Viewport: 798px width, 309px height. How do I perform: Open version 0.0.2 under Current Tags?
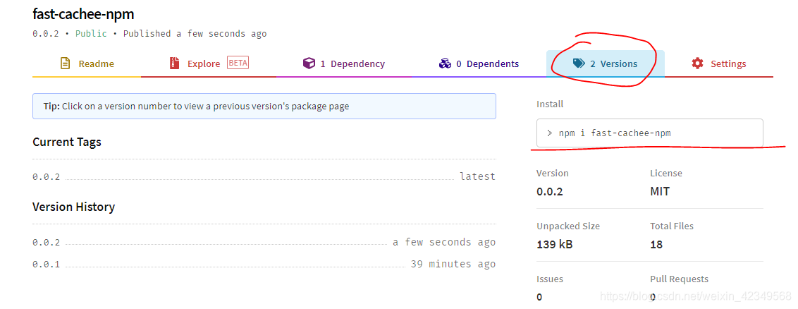point(47,177)
